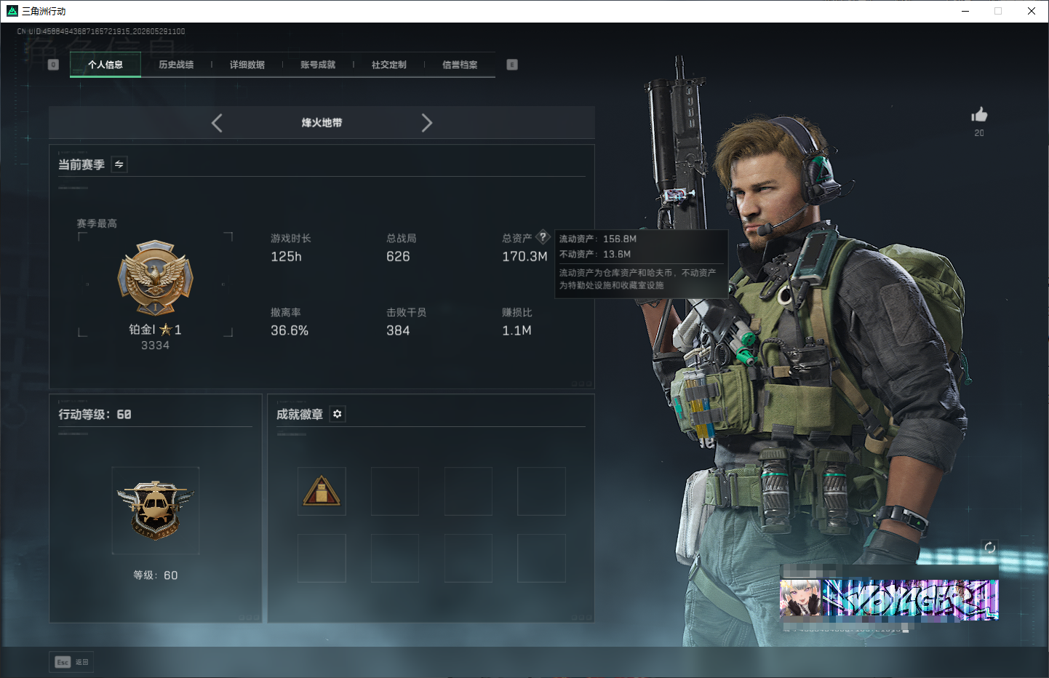Click the refresh icon above the name banner
The width and height of the screenshot is (1049, 678).
989,547
